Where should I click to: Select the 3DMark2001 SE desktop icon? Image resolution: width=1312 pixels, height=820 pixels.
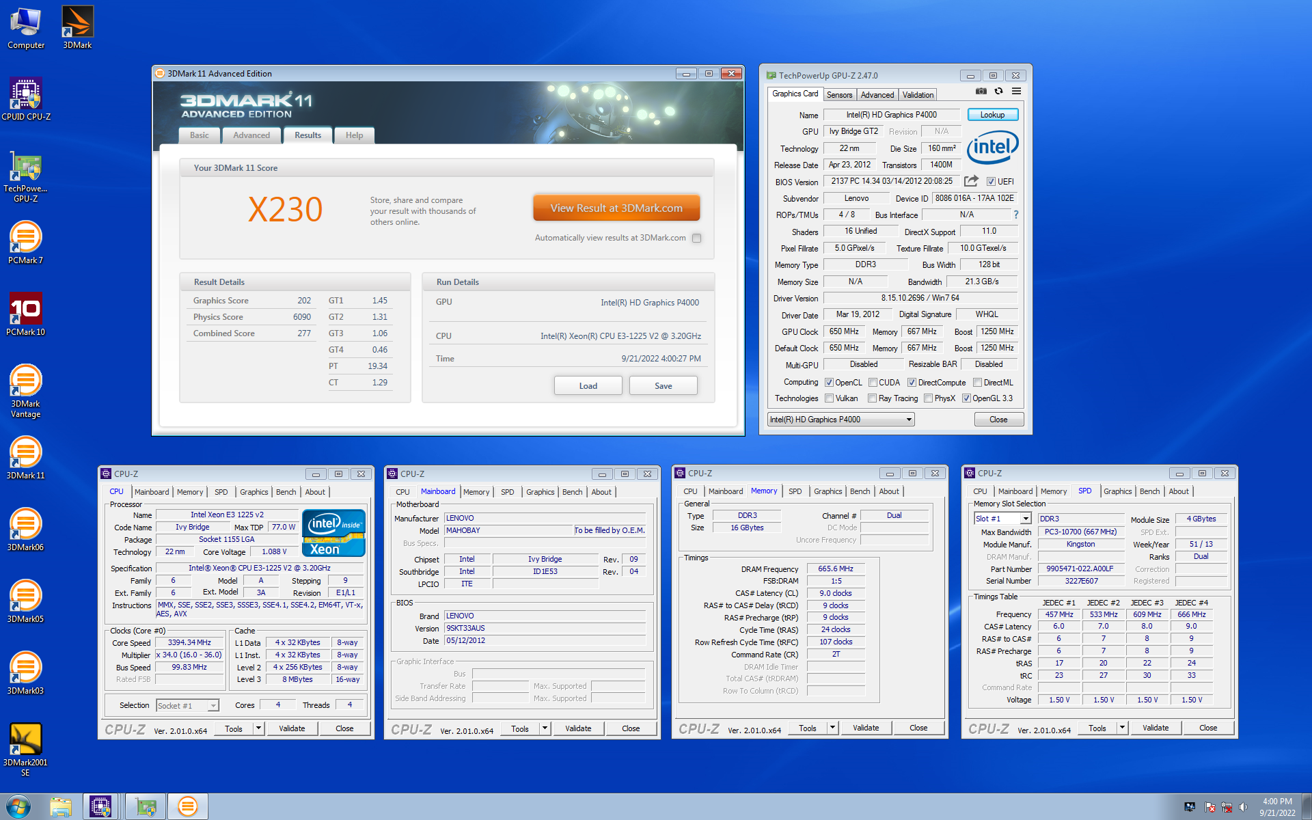[26, 750]
